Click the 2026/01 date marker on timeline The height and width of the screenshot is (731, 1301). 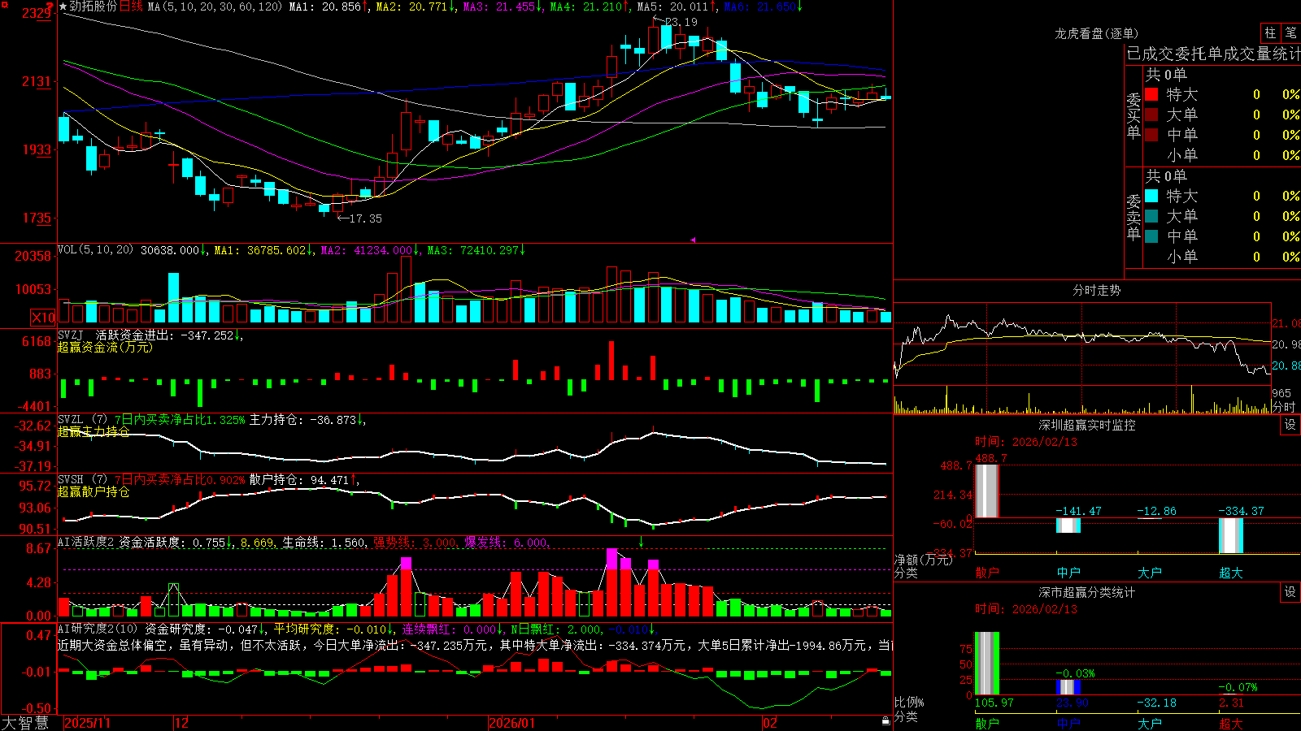512,723
